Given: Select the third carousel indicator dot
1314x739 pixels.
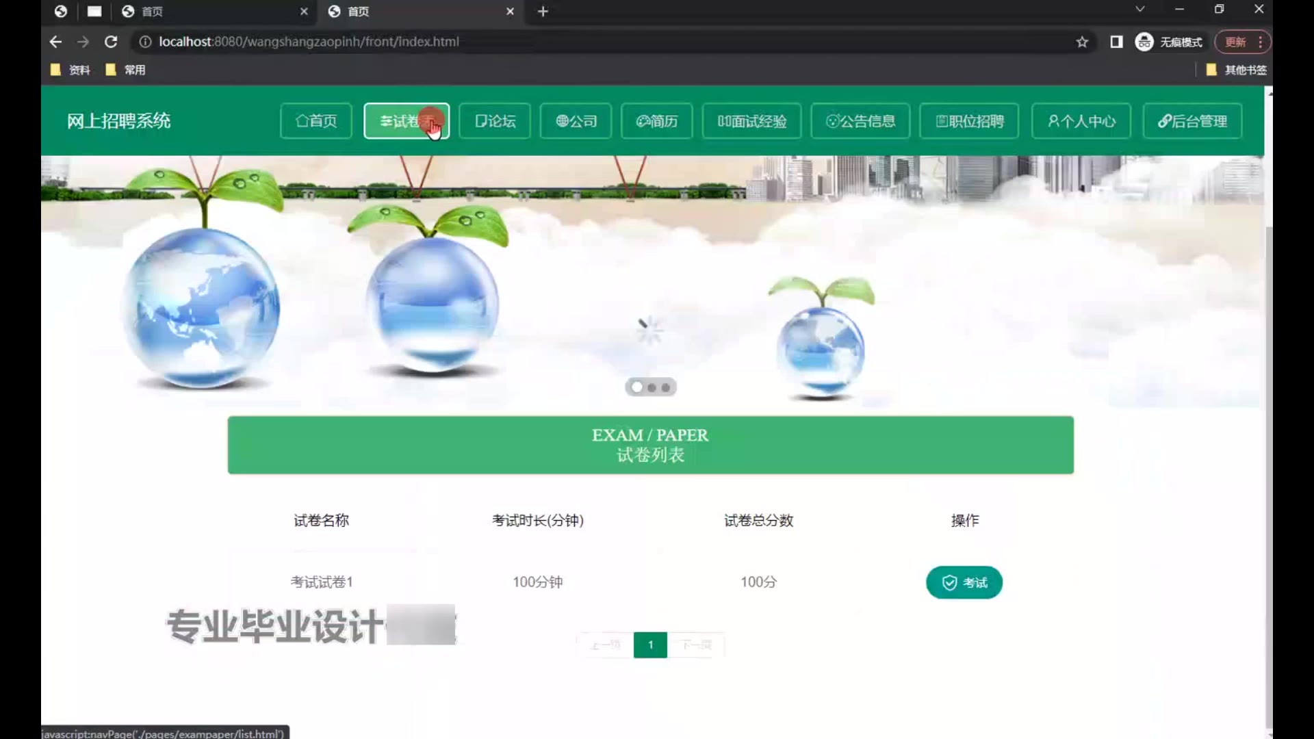Looking at the screenshot, I should tap(665, 387).
